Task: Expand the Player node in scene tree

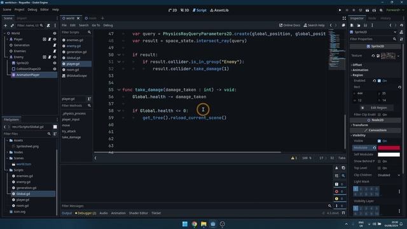Action: tap(8, 39)
